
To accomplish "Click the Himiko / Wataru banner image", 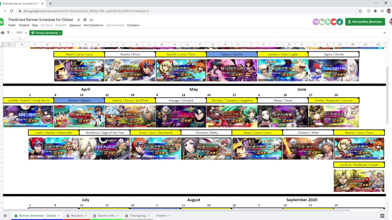I will point(79,116).
